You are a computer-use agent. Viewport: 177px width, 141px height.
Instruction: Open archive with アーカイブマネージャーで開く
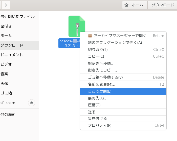tap(120, 36)
